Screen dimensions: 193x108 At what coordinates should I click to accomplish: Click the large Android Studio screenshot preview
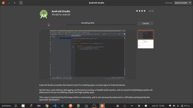tap(87, 55)
